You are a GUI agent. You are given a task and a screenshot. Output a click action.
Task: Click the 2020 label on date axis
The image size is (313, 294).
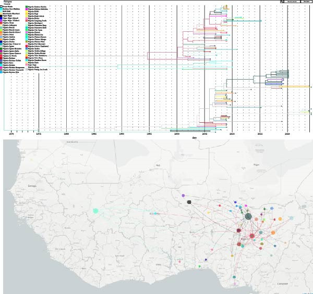(287, 134)
